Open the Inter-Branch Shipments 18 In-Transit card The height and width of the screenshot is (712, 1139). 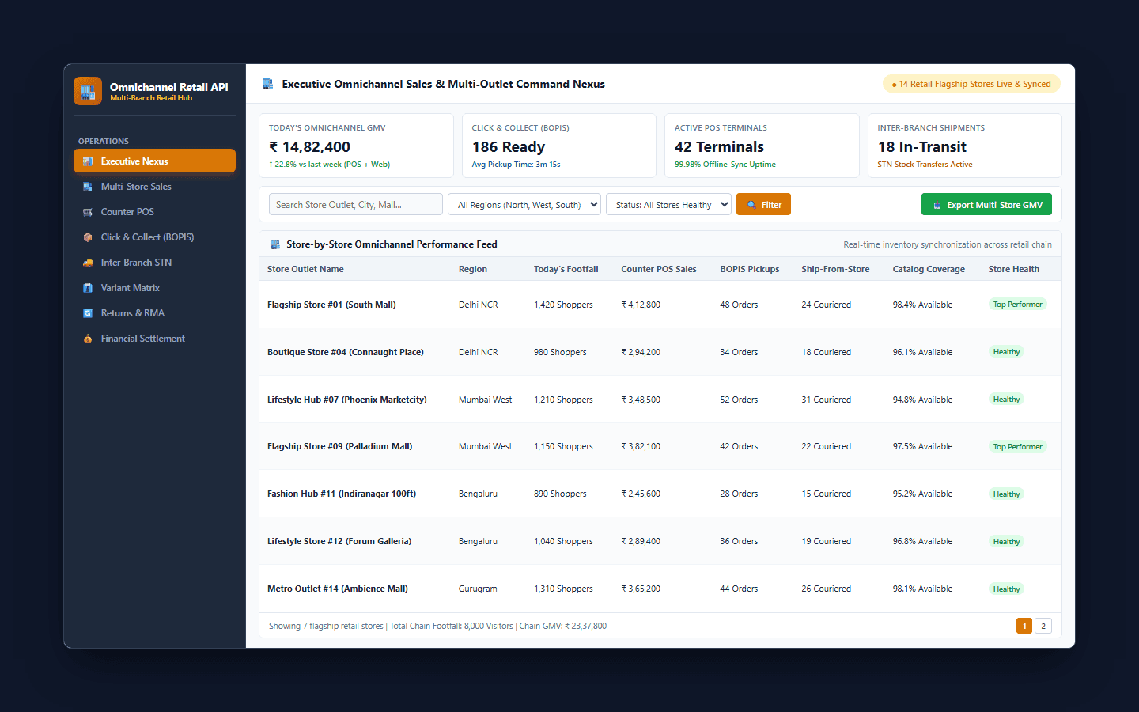coord(965,146)
